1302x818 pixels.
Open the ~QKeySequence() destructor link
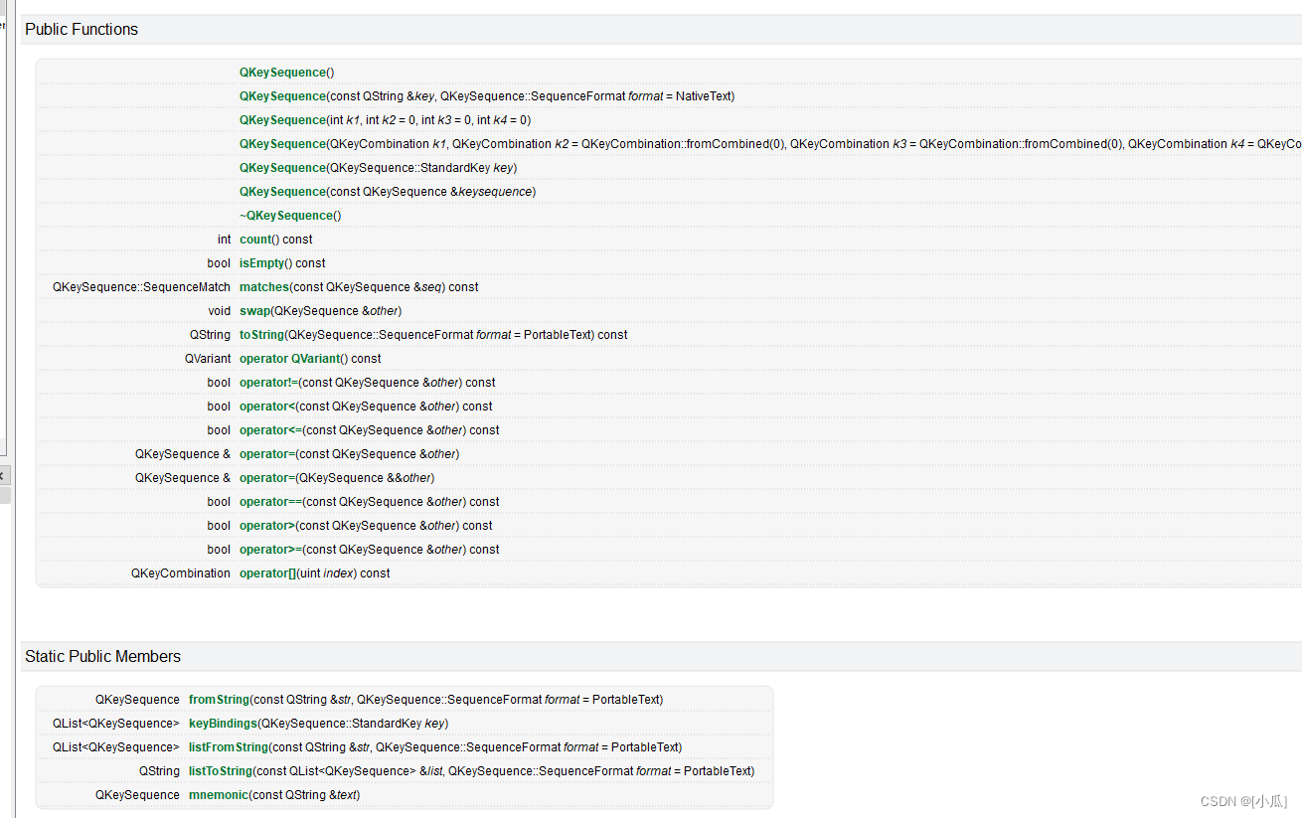(x=286, y=216)
